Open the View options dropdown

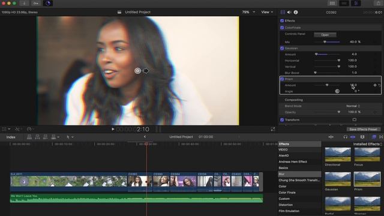click(267, 12)
